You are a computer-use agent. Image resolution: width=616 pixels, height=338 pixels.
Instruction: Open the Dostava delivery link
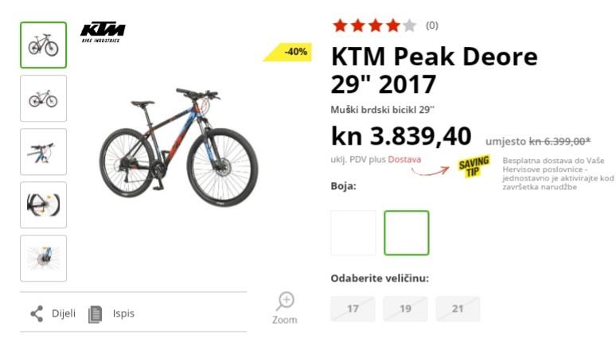tap(404, 160)
